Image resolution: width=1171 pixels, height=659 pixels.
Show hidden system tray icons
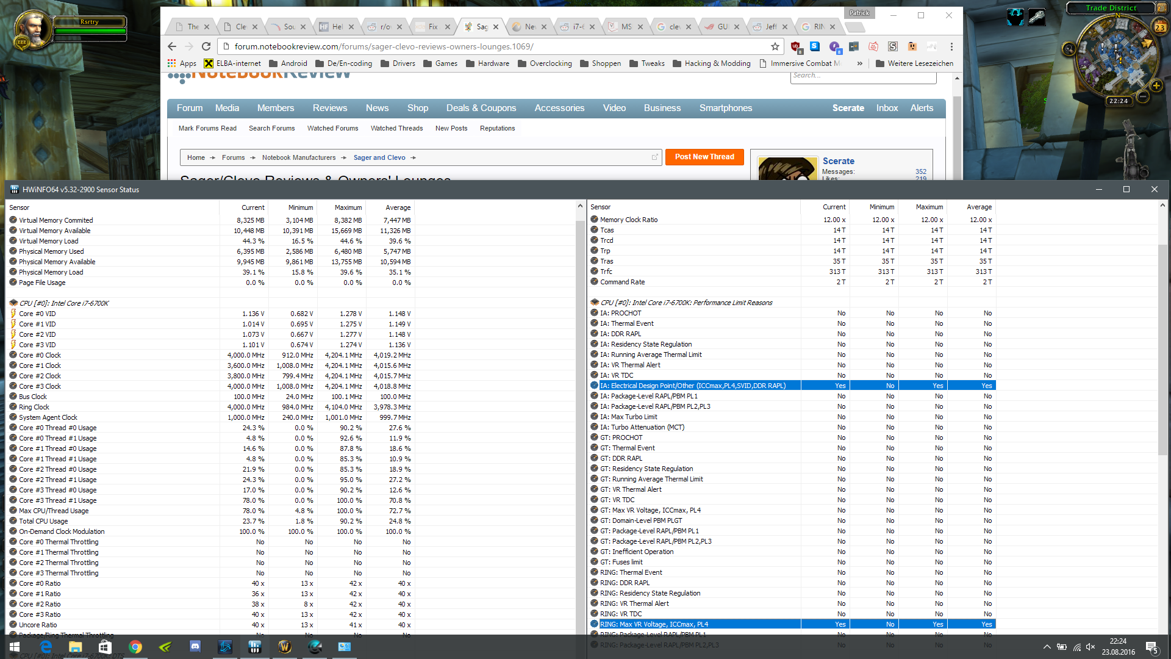tap(1047, 647)
